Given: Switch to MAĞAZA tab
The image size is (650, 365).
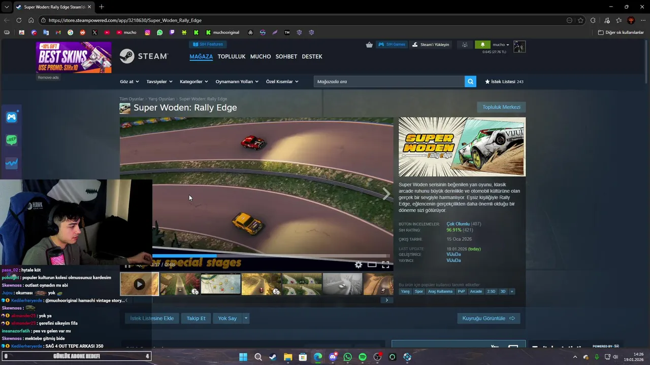Looking at the screenshot, I should (201, 56).
